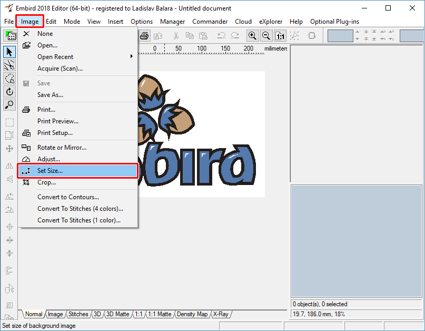Click the Copy toolbar icon
This screenshot has width=425, height=331.
(190, 36)
